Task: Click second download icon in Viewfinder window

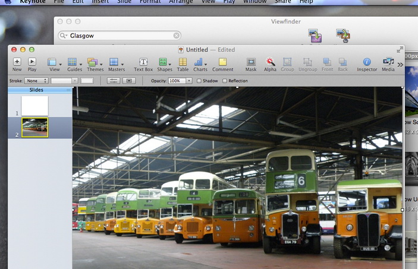Action: tap(343, 36)
